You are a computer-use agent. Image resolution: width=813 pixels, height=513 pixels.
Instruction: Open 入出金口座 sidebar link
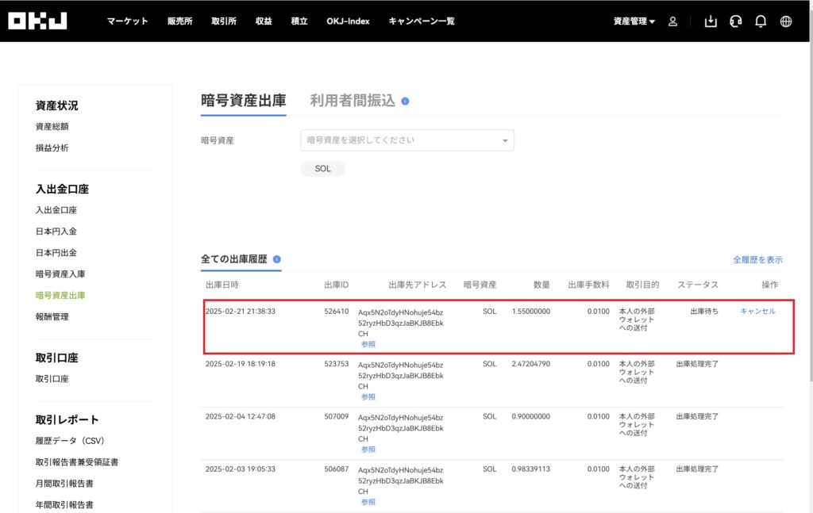(x=56, y=210)
